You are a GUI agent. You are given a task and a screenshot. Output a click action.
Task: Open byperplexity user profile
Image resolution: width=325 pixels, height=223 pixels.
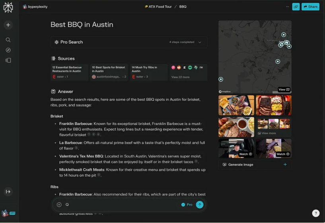tap(35, 7)
